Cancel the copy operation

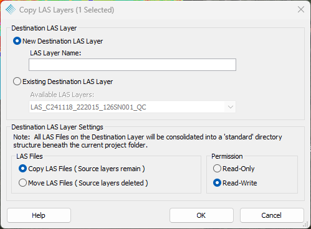pyautogui.click(x=272, y=215)
